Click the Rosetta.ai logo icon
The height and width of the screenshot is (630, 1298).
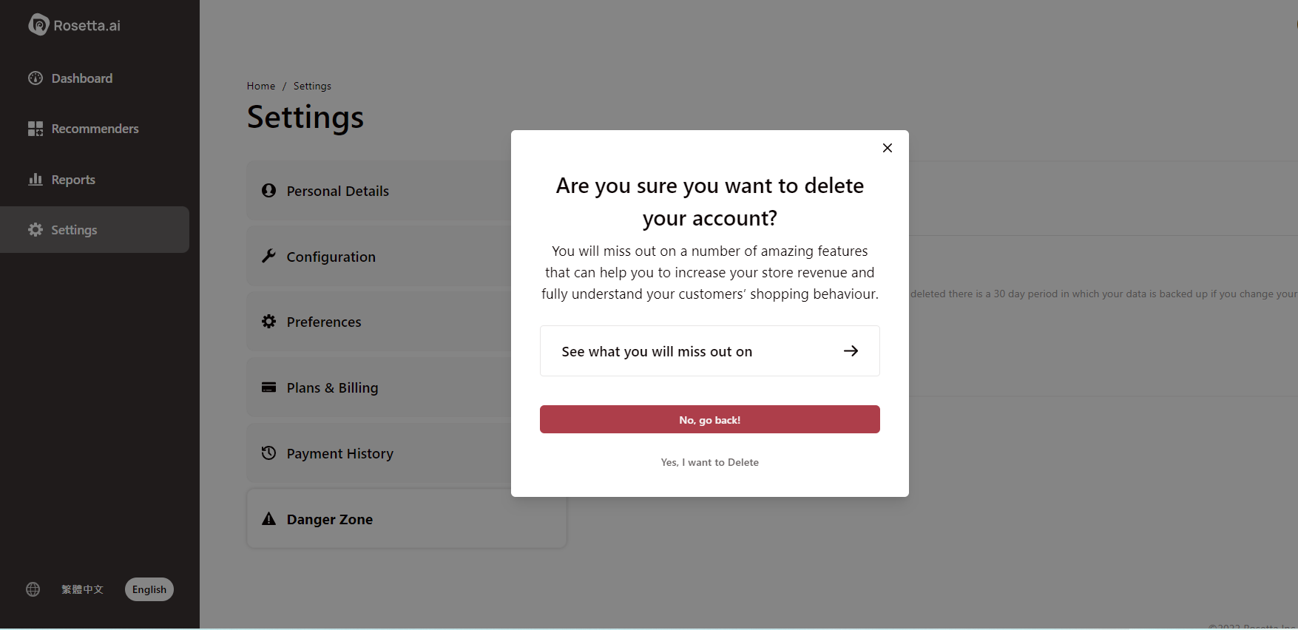[x=38, y=25]
